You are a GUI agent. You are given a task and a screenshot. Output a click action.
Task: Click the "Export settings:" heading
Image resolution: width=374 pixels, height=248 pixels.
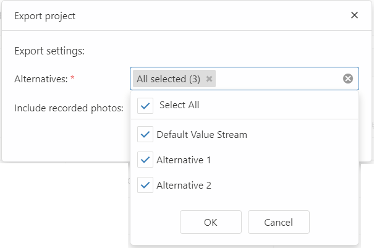(49, 51)
